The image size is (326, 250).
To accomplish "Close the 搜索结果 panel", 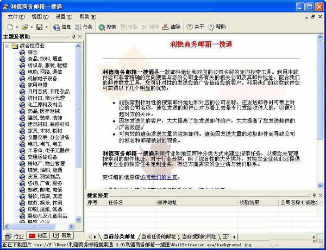I will (x=321, y=195).
